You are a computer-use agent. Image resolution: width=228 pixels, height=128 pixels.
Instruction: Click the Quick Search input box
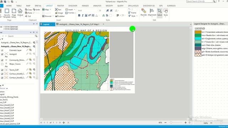coord(199,1)
